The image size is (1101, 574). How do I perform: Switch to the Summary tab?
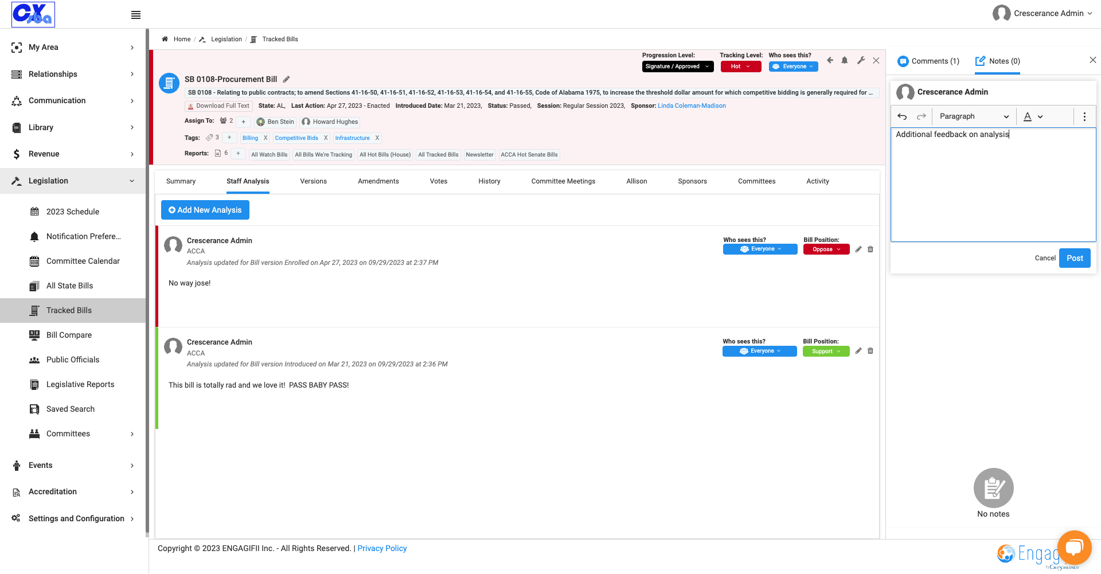[181, 181]
